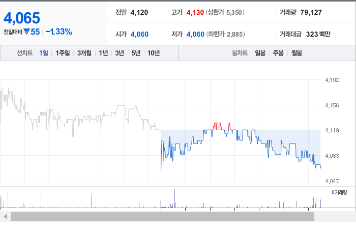
Task: Click the 선차트 section label
Action: coord(25,53)
